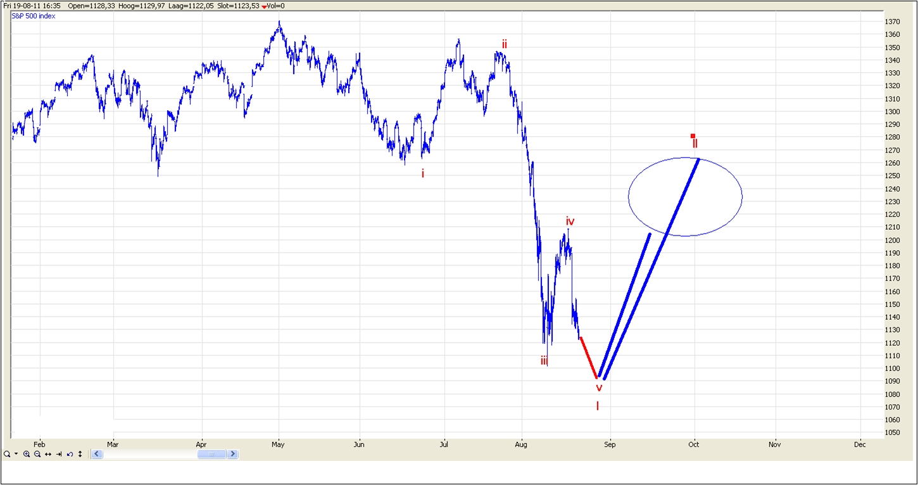Jump to chart end with arrow-to-bar icon

59,454
